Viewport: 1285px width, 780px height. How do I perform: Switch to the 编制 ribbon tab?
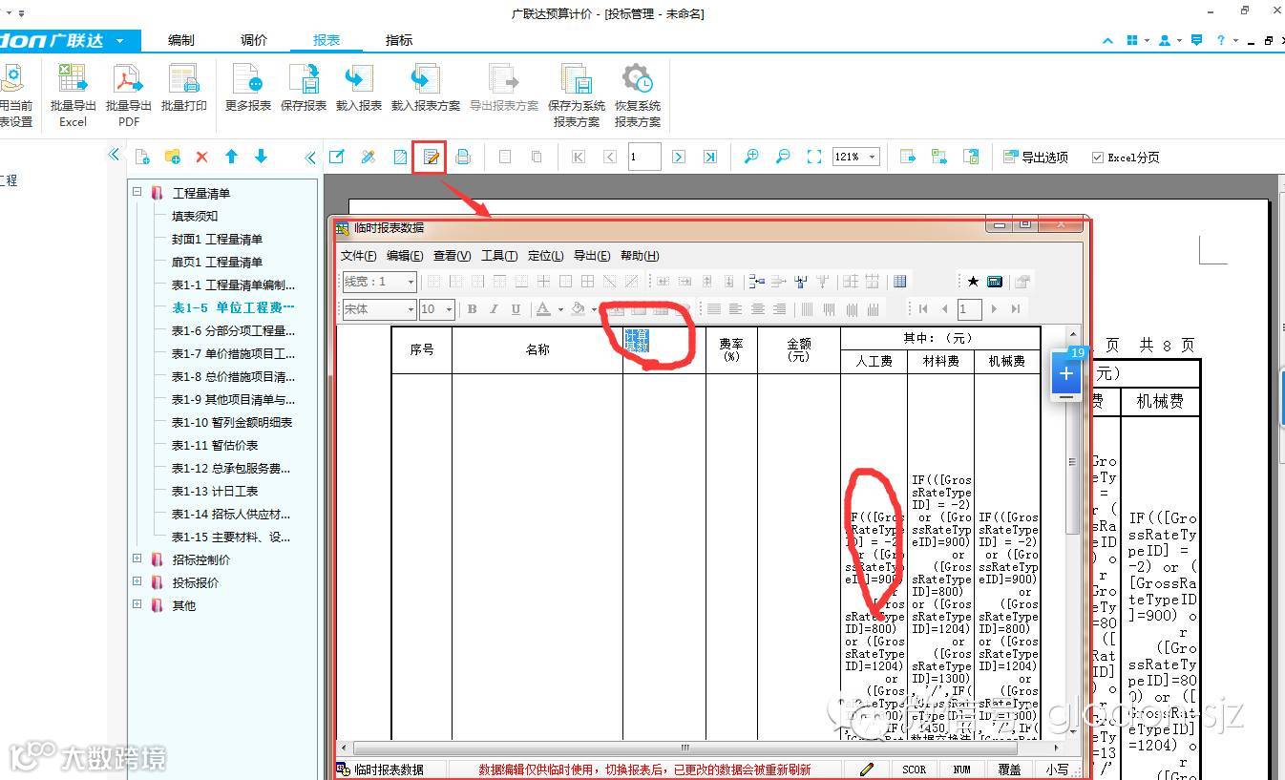tap(180, 40)
